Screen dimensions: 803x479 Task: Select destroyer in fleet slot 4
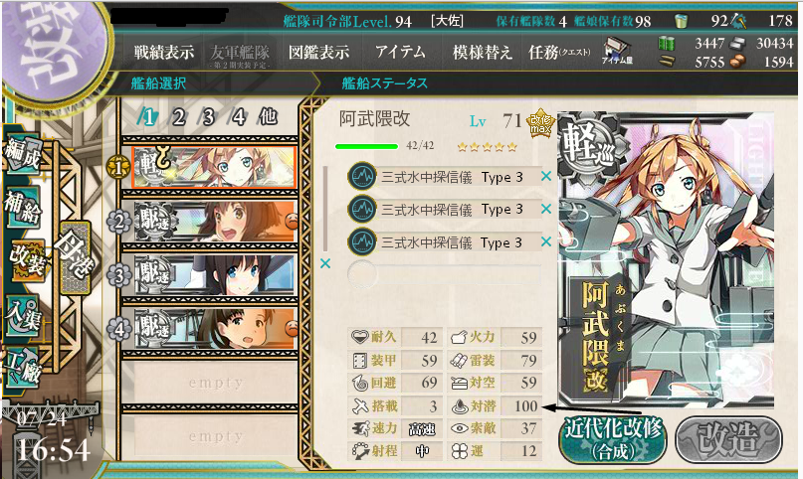tap(215, 328)
